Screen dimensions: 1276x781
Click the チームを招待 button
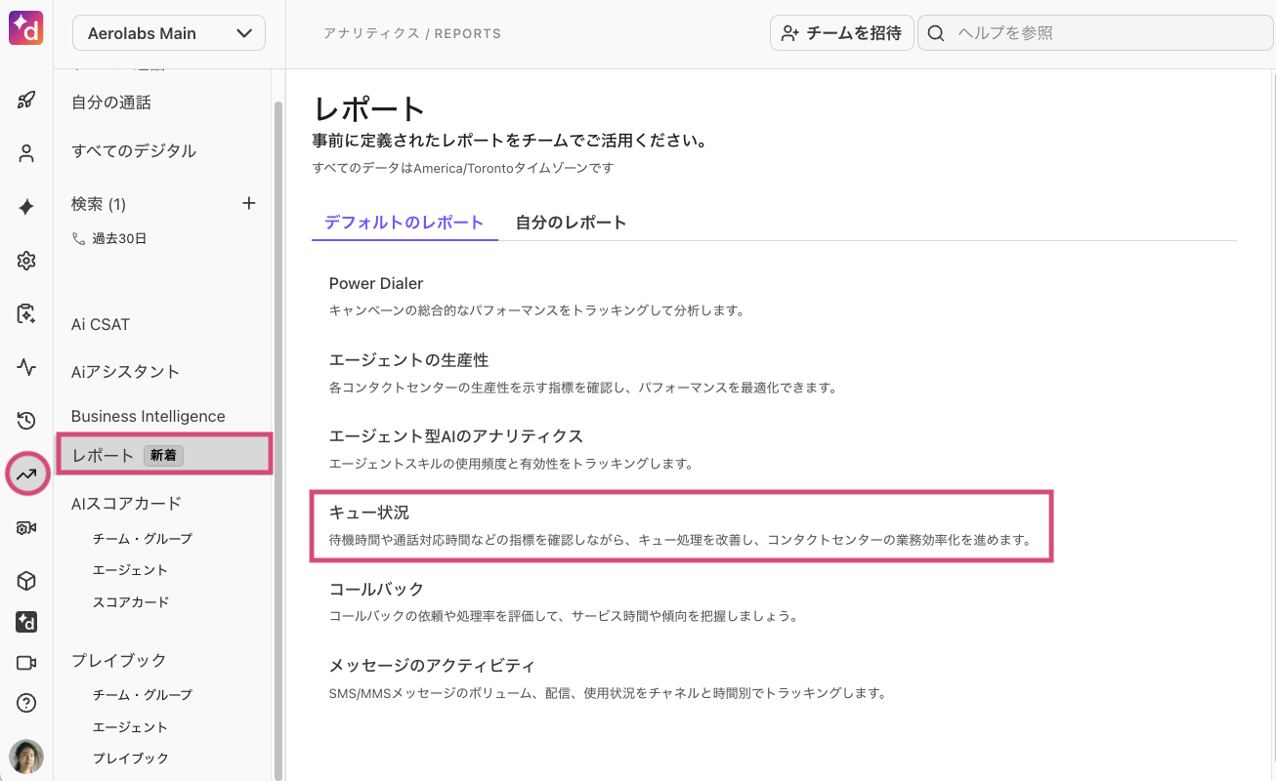[841, 32]
